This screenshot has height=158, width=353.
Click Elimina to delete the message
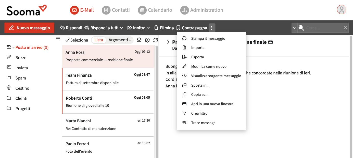pos(164,28)
